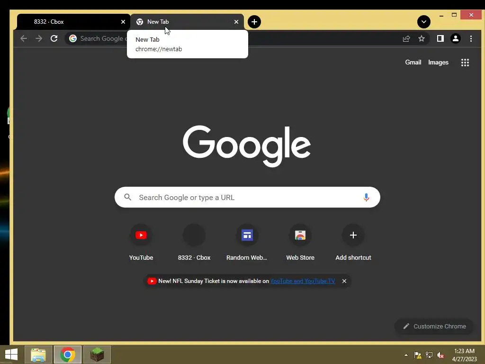Viewport: 485px width, 364px height.
Task: Open a new tab with plus button
Action: coord(254,22)
